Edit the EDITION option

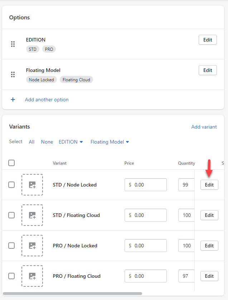[x=208, y=40]
